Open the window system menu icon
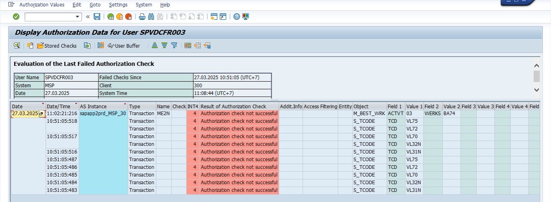 [11, 4]
